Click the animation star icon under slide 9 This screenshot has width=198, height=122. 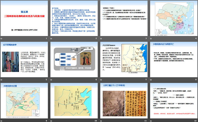(1, 121)
